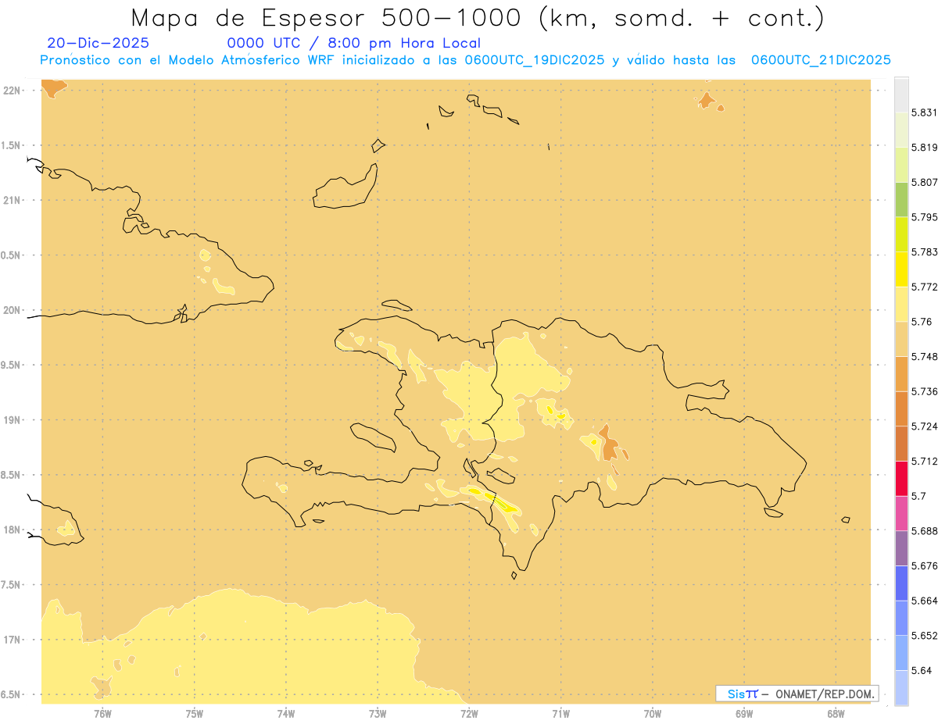
Task: Click the color bar value 5.664
Action: click(925, 601)
